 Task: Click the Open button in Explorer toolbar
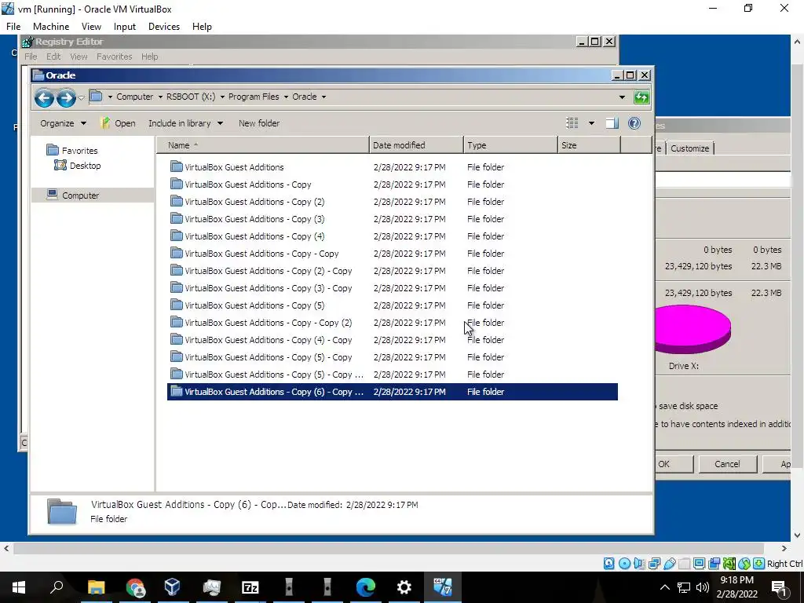(x=118, y=123)
